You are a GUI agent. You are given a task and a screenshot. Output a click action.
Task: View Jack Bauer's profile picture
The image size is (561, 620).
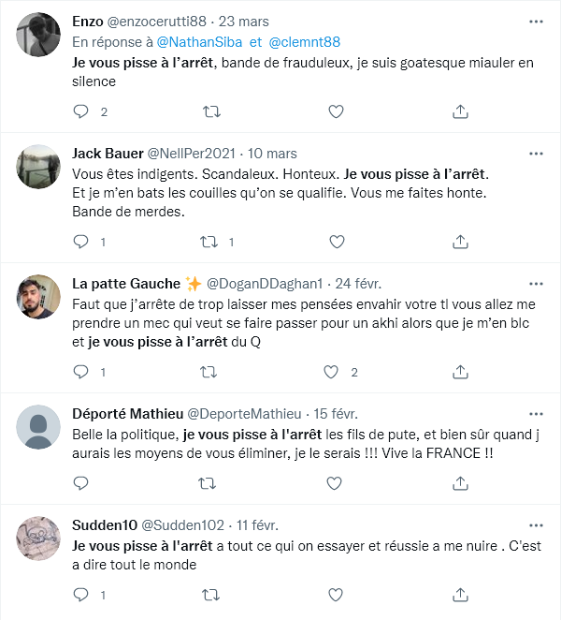tap(39, 168)
